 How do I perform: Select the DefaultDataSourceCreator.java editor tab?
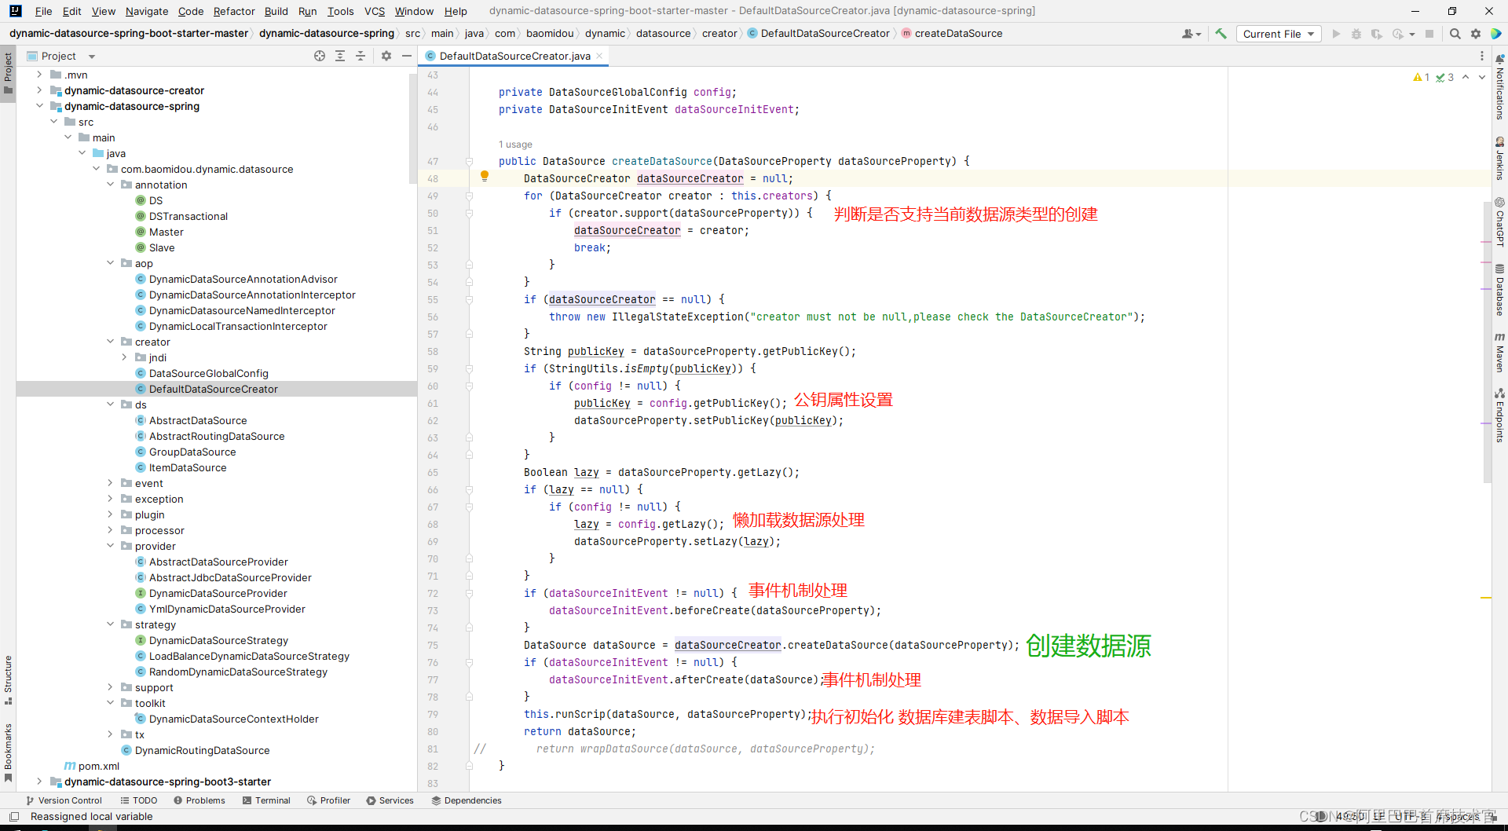point(514,56)
